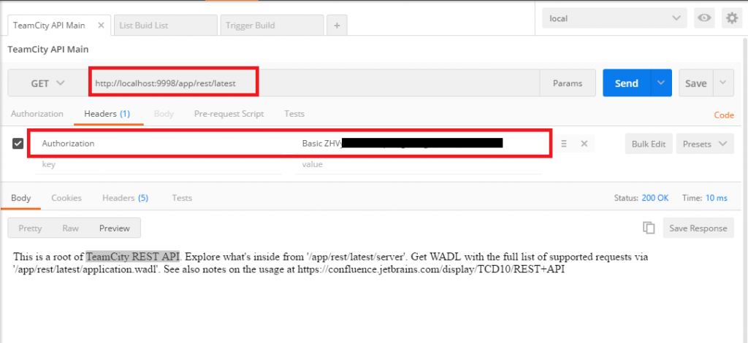Open a new request tab with plus
748x343 pixels.
pos(337,26)
